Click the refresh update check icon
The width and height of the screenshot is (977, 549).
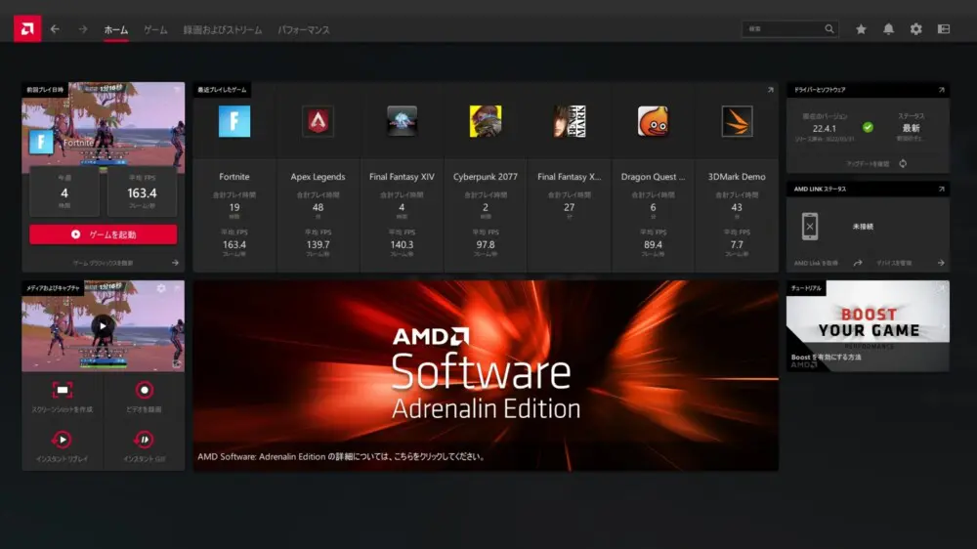click(903, 164)
